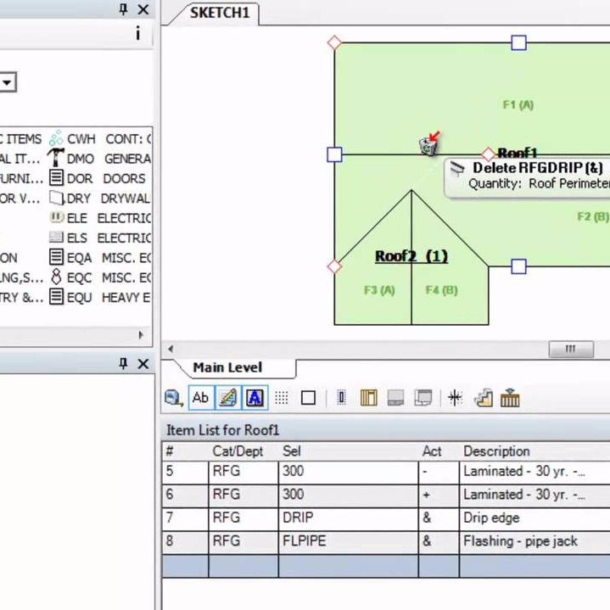
Task: Switch to the SKETCH1 tab
Action: pos(219,13)
